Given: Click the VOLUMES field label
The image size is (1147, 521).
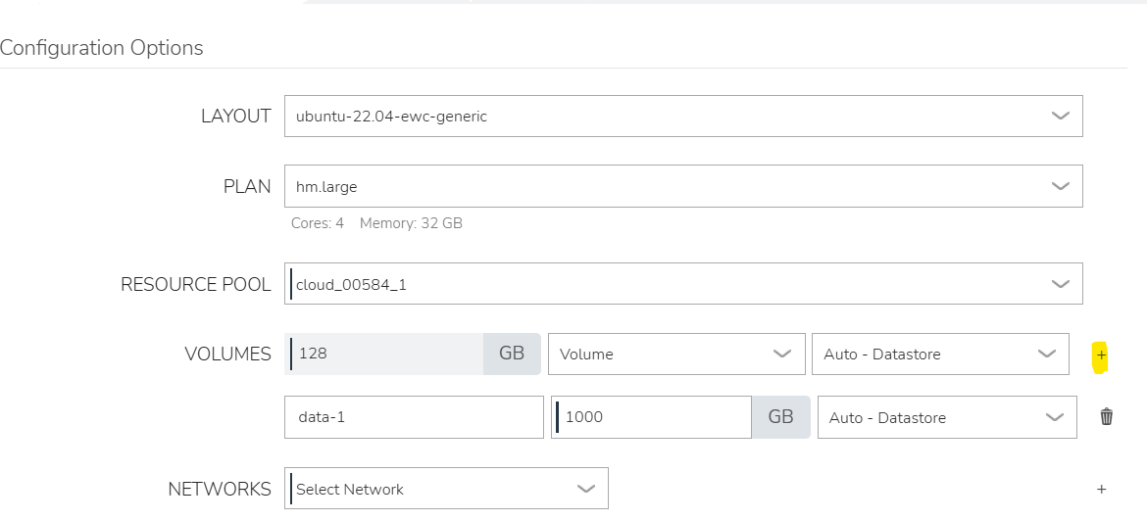Looking at the screenshot, I should pyautogui.click(x=227, y=355).
